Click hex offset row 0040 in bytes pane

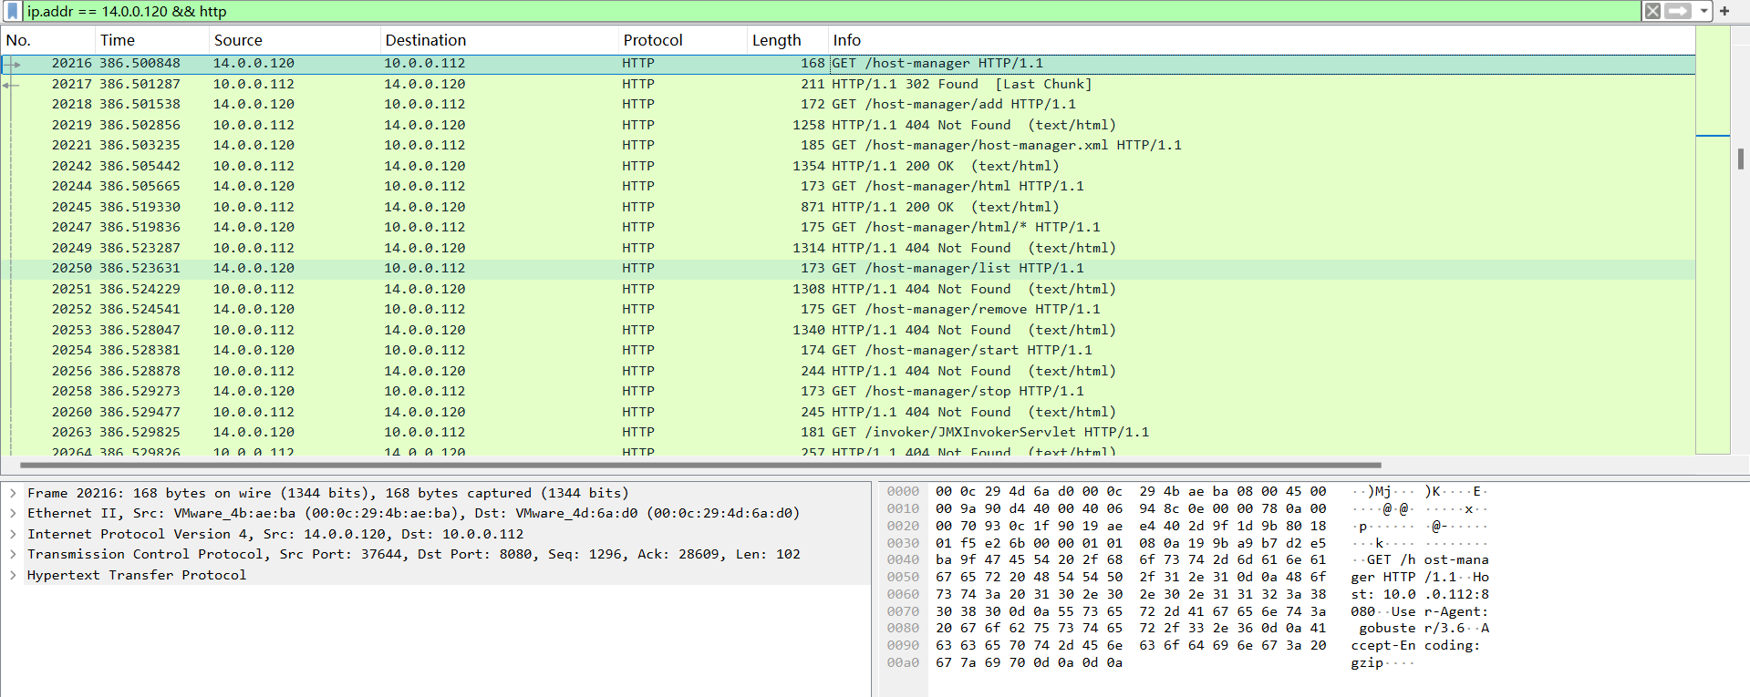(903, 559)
